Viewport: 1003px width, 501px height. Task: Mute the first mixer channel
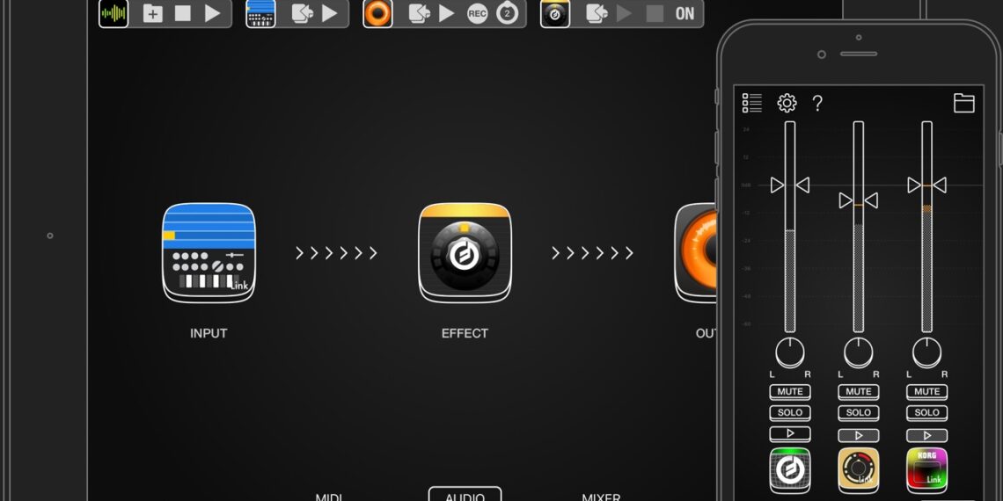[789, 392]
